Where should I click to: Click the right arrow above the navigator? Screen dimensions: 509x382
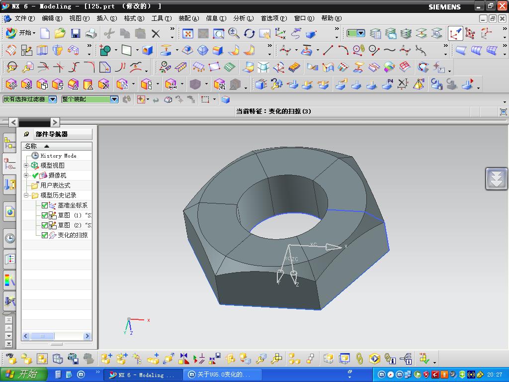(x=55, y=122)
